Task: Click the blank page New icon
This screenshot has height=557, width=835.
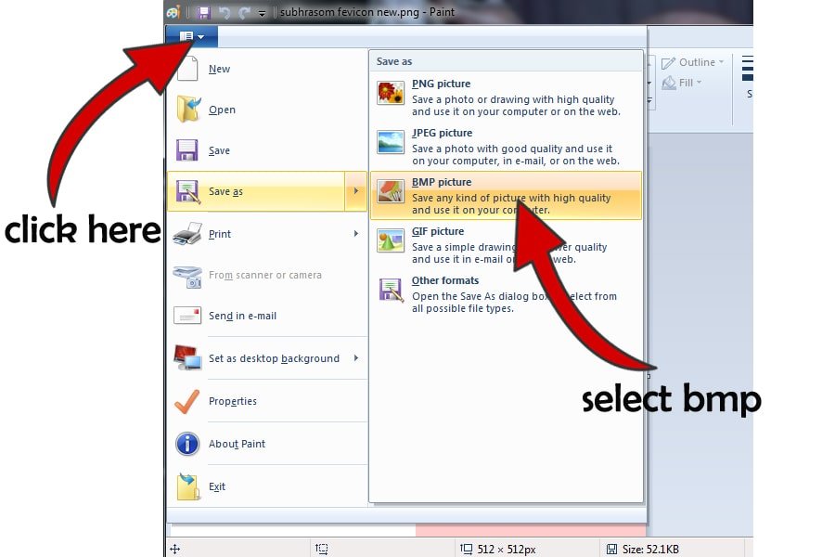Action: pyautogui.click(x=186, y=68)
